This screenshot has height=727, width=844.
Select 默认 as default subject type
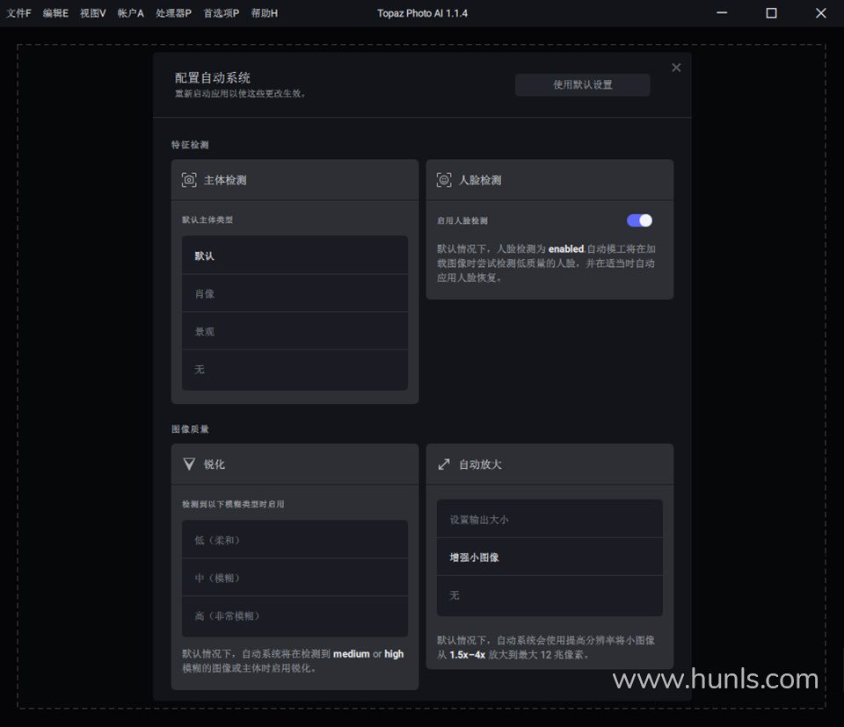[x=295, y=256]
